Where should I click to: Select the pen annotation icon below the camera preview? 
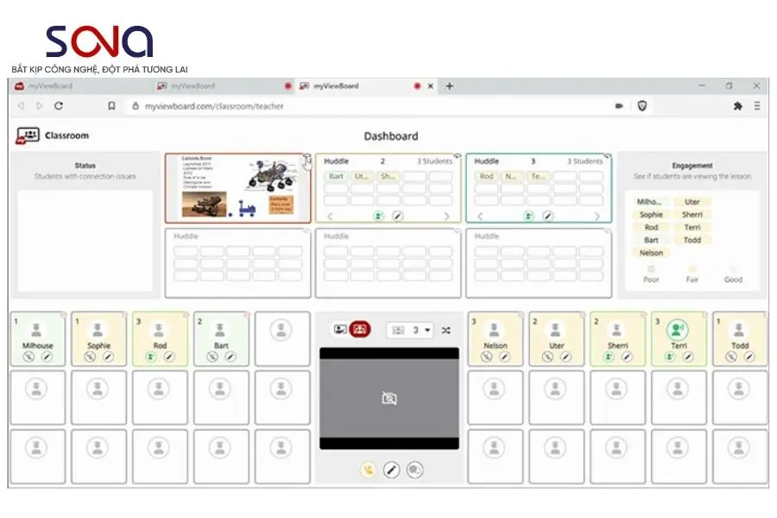[x=391, y=467]
